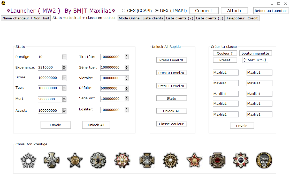Click the {^5M^3x^2} preset text field
The height and width of the screenshot is (181, 290).
[x=255, y=60]
